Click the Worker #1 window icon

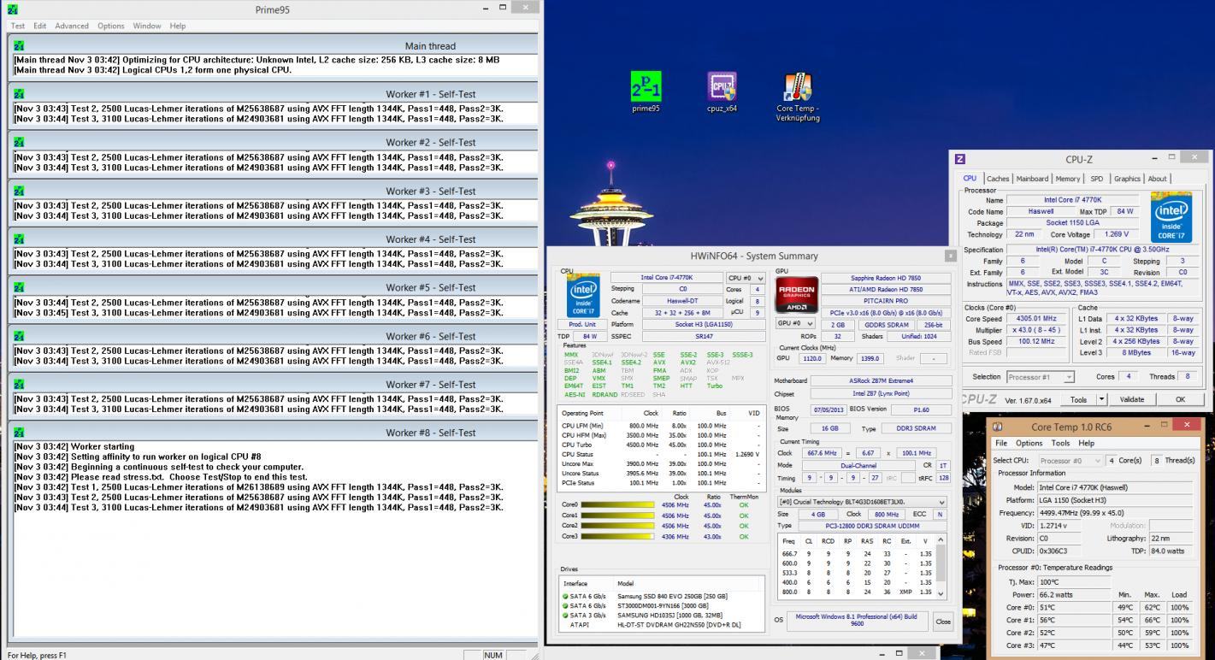click(x=19, y=94)
